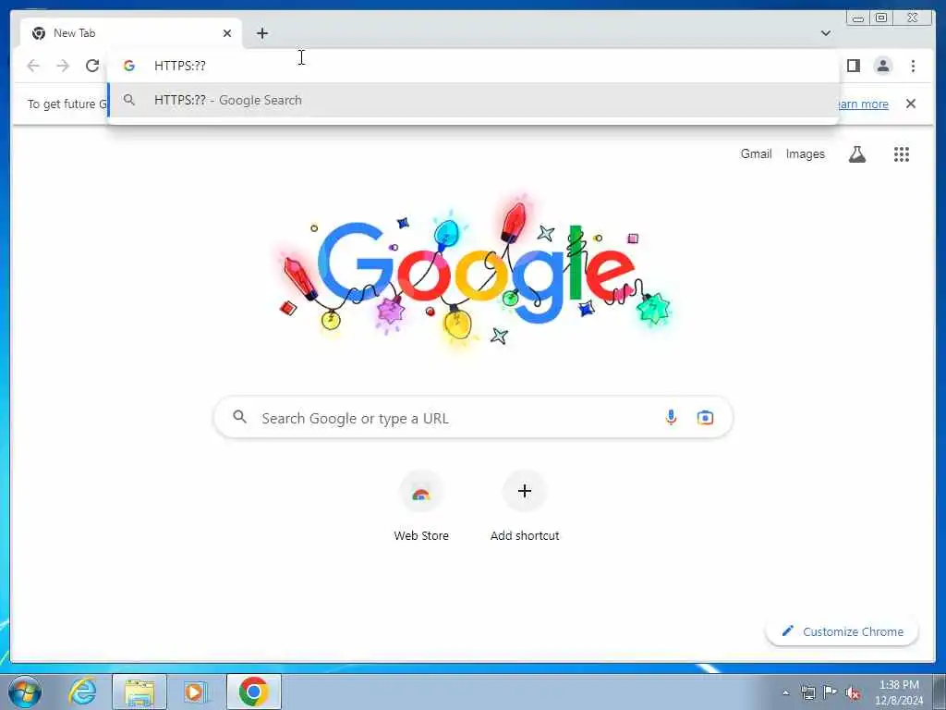Screen dimensions: 946x710
Task: Click the Google icon in address bar
Action: tap(129, 66)
